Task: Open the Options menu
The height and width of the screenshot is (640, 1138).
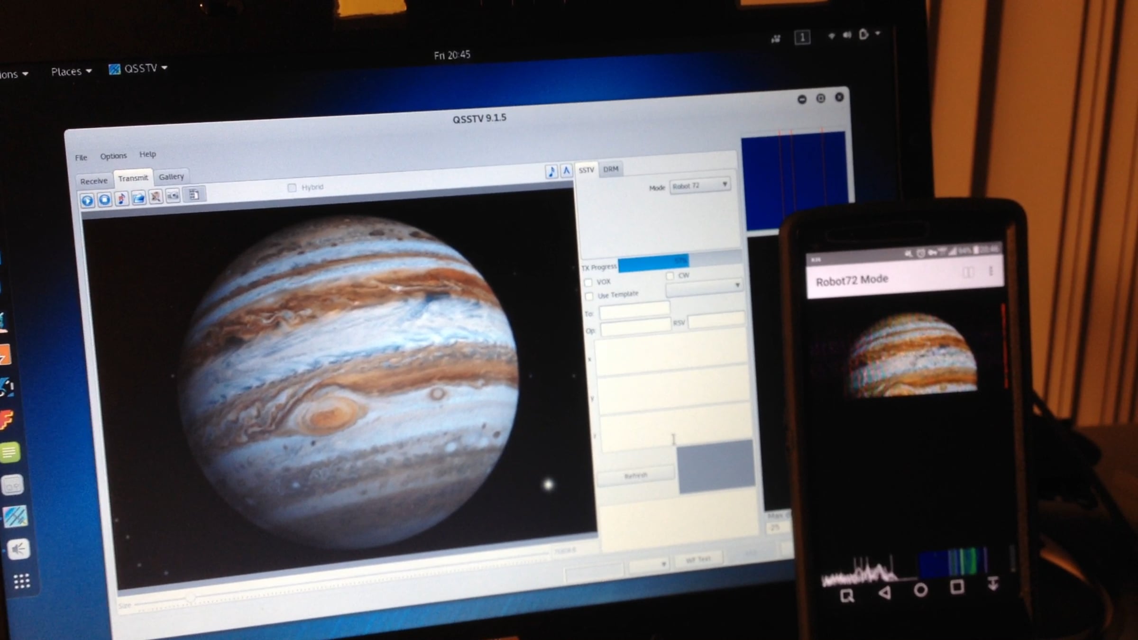Action: point(113,156)
